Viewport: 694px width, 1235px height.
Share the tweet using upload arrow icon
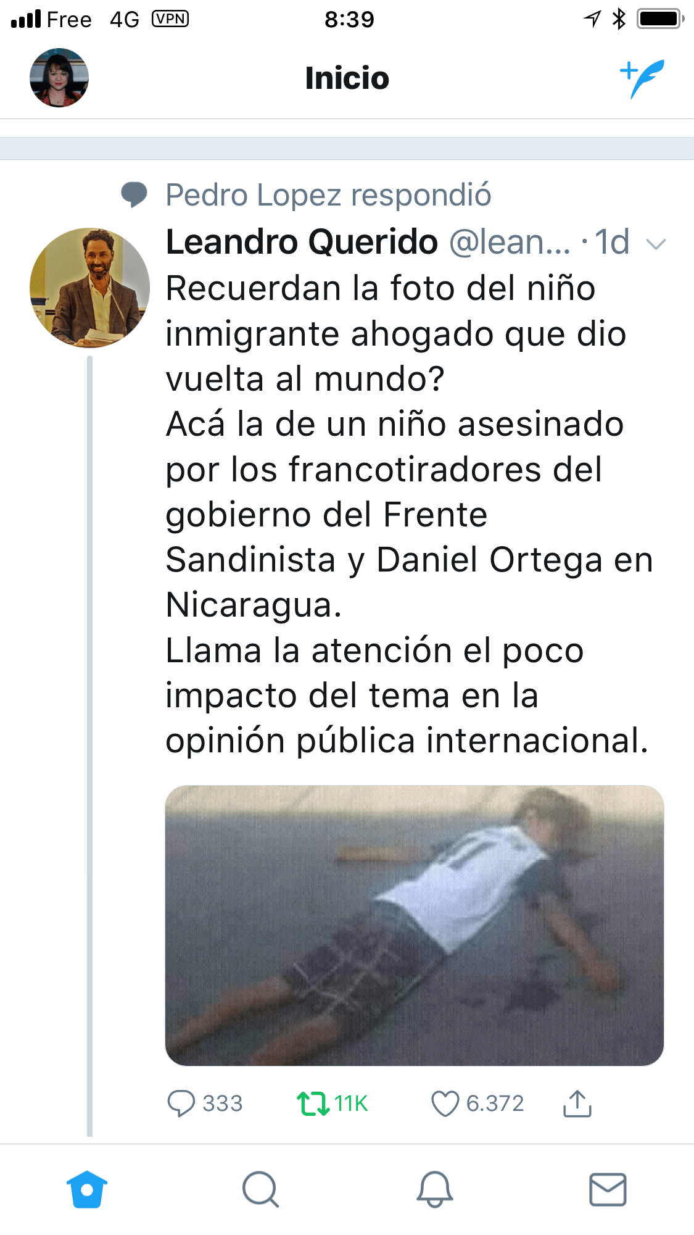577,1104
